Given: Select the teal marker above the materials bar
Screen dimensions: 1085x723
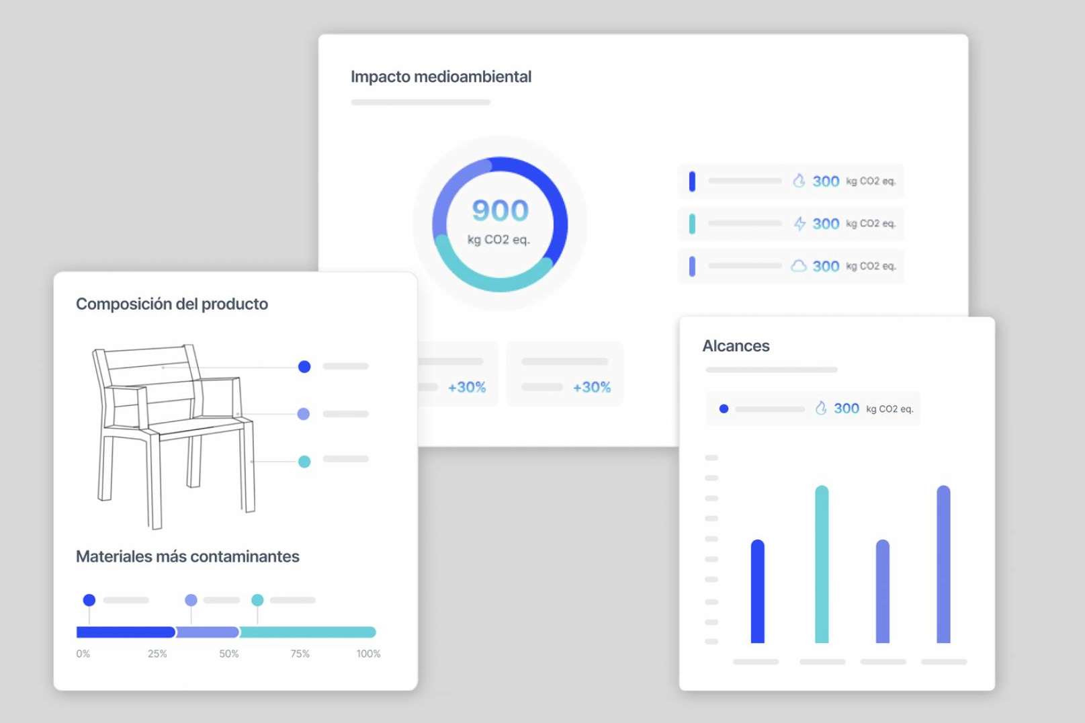Looking at the screenshot, I should (x=257, y=600).
